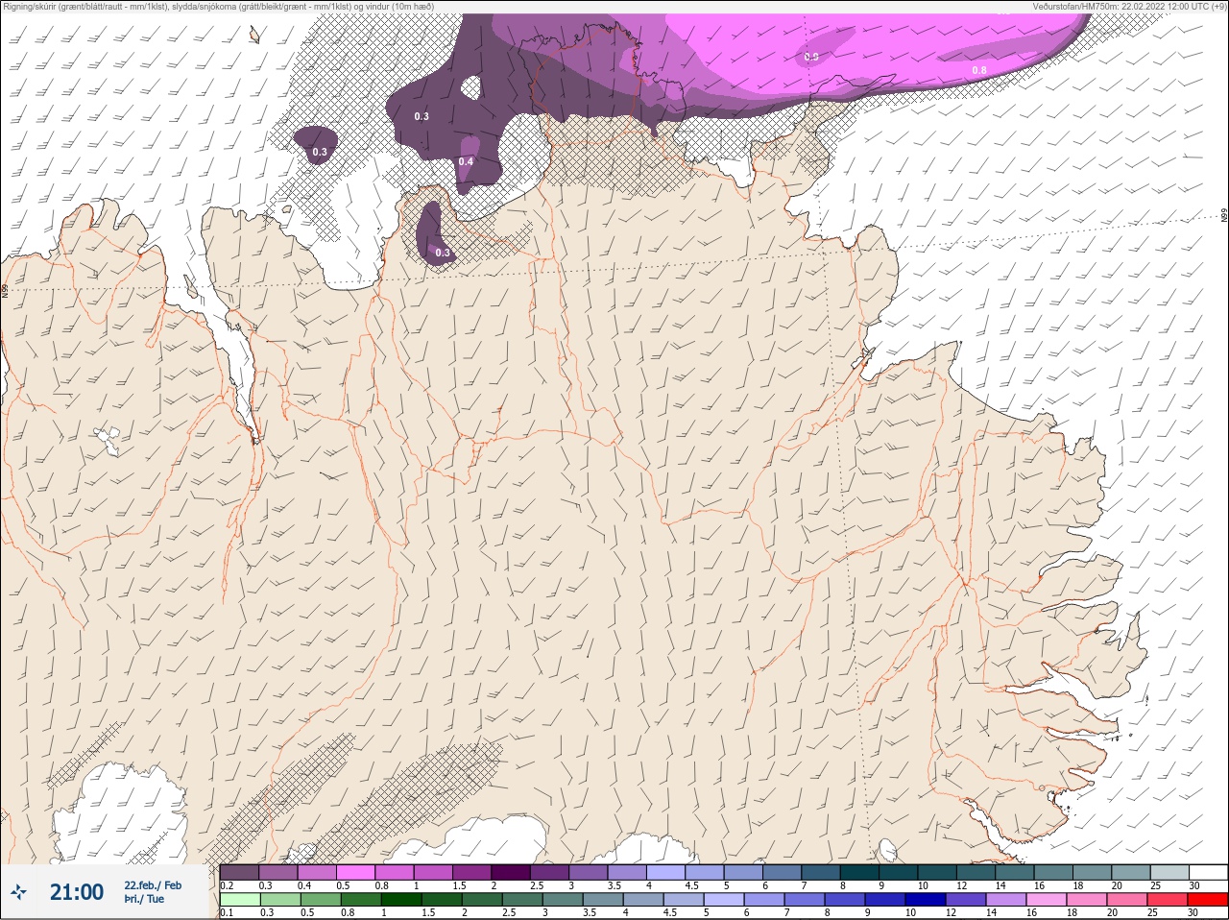Select the white swatch labelled 30 in upper legend
This screenshot has height=920, width=1229.
click(1209, 872)
